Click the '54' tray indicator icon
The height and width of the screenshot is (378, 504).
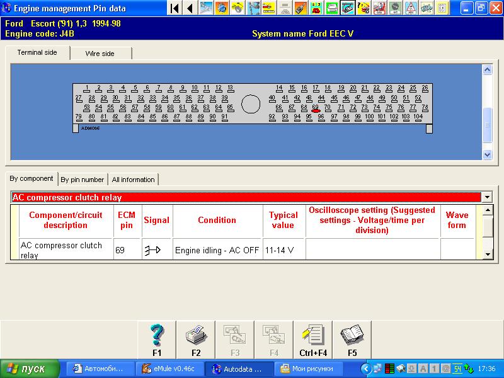457,369
